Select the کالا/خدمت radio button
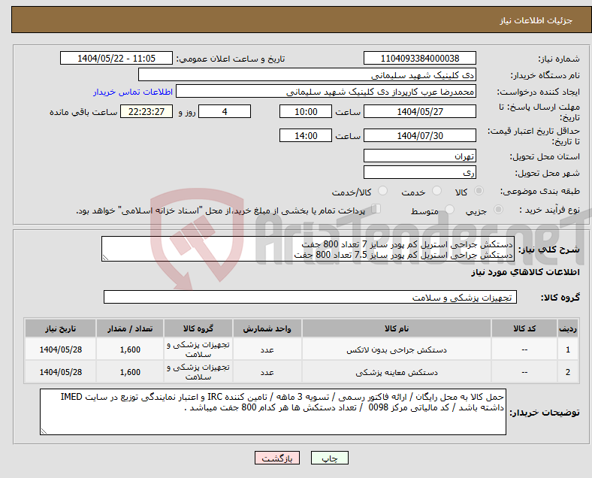Screen dimensions: 592x478 coord(383,191)
